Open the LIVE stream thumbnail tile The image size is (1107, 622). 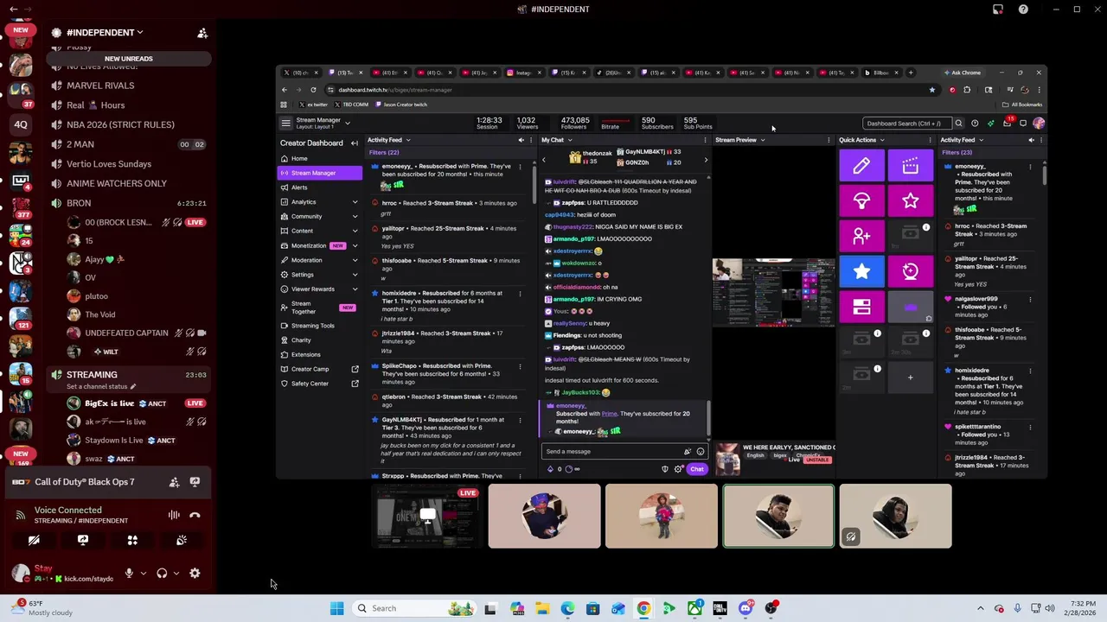click(427, 516)
